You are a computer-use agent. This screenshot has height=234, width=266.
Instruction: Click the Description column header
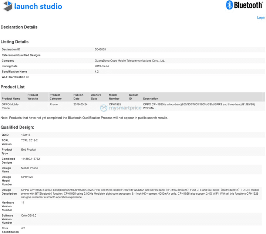(x=151, y=99)
